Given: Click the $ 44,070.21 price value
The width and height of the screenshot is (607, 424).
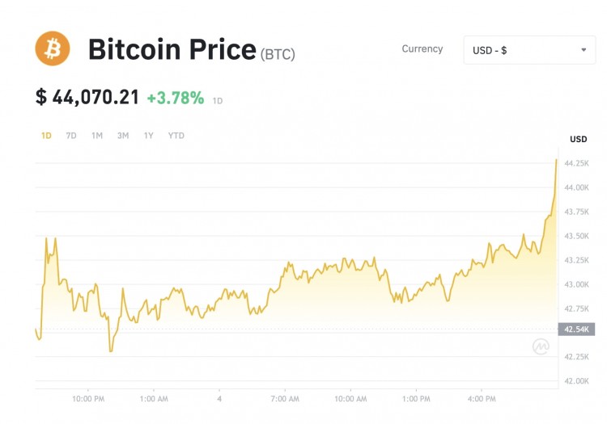Looking at the screenshot, I should [x=87, y=98].
